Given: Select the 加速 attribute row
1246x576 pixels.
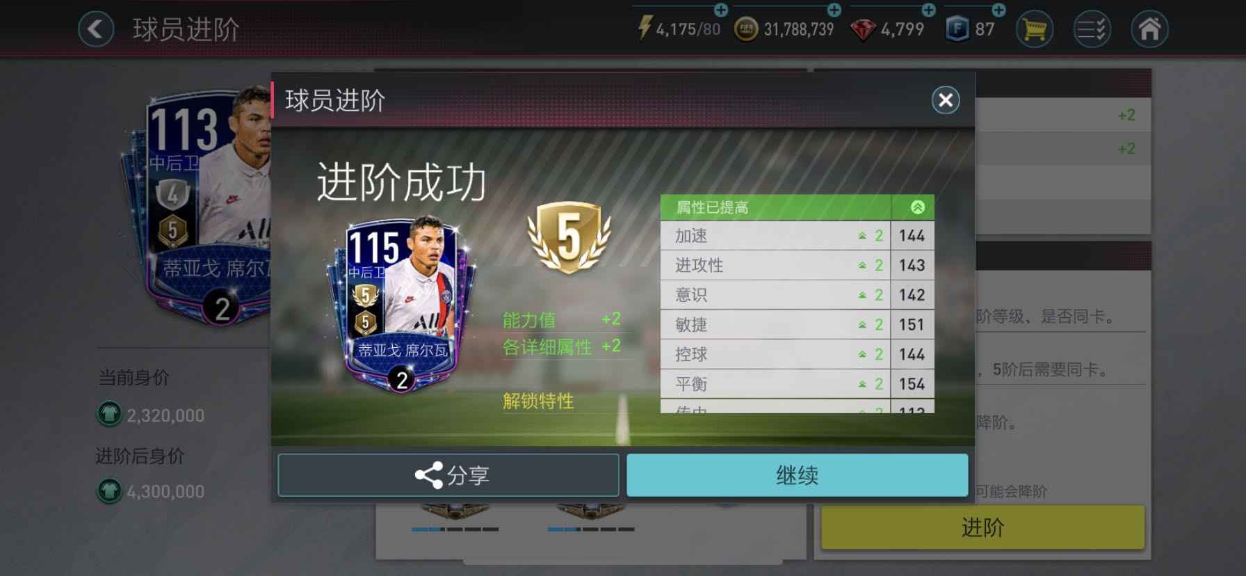Looking at the screenshot, I should click(797, 236).
